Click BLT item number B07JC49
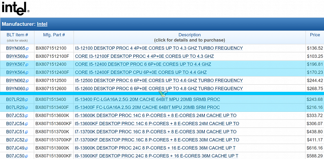 pyautogui.click(x=15, y=148)
